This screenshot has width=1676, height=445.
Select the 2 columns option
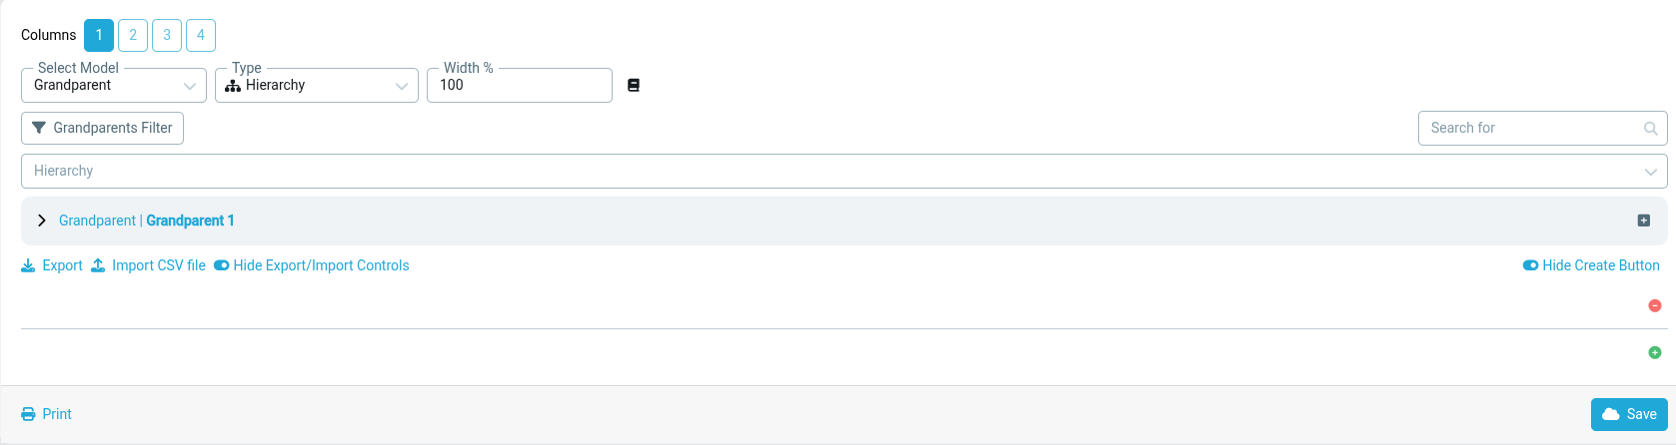(133, 35)
